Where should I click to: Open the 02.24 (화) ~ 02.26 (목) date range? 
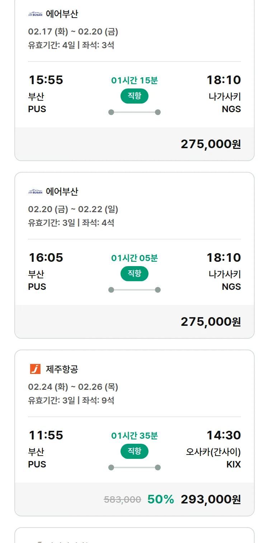(73, 387)
